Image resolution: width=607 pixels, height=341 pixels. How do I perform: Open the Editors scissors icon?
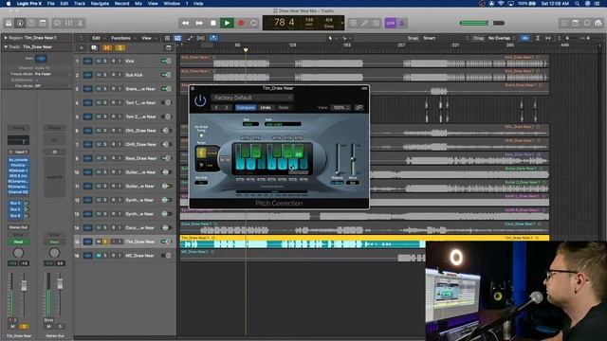pyautogui.click(x=80, y=23)
